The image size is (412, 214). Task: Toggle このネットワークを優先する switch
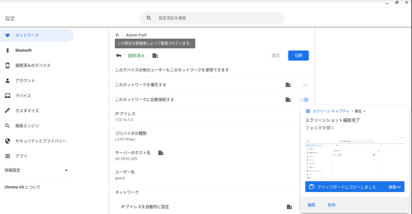coord(303,85)
